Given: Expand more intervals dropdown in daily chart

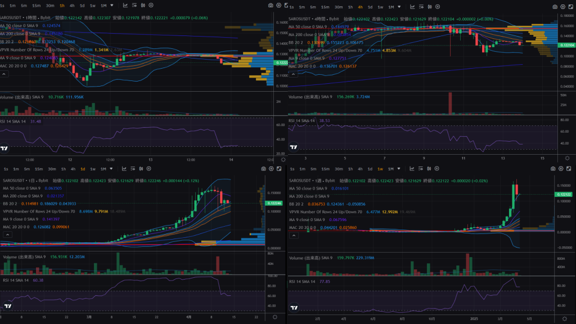Looking at the screenshot, I should pyautogui.click(x=111, y=169).
